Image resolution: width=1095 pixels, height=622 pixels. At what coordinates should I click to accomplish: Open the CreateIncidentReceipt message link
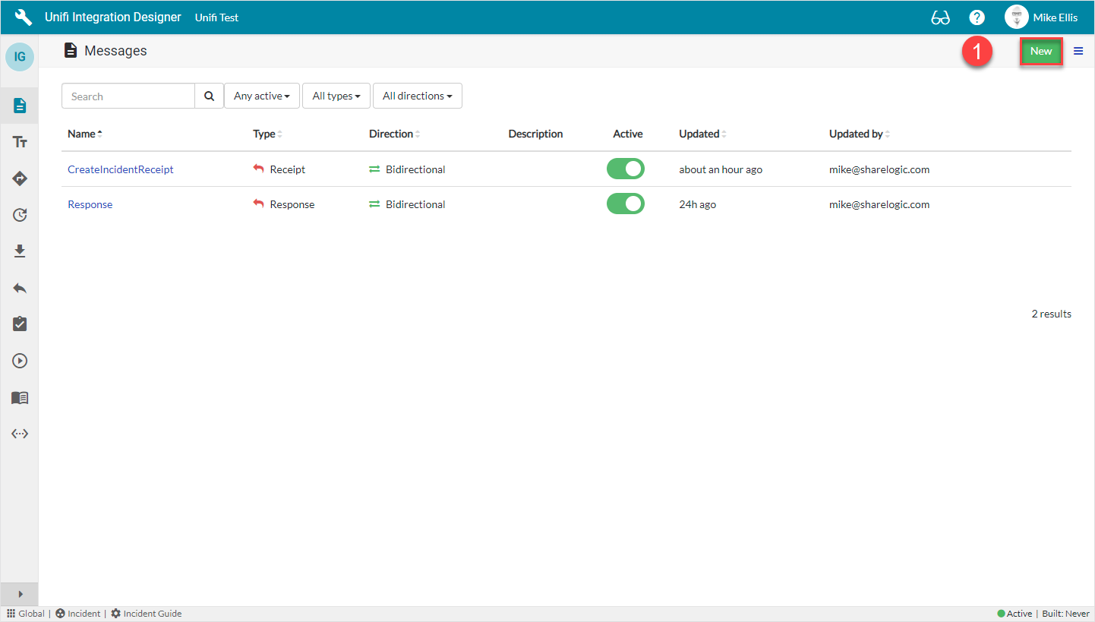pos(120,169)
